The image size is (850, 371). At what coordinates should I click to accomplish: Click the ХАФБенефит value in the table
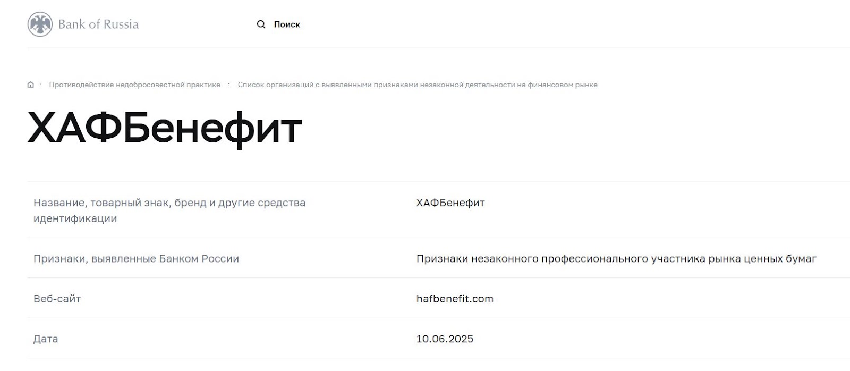450,203
